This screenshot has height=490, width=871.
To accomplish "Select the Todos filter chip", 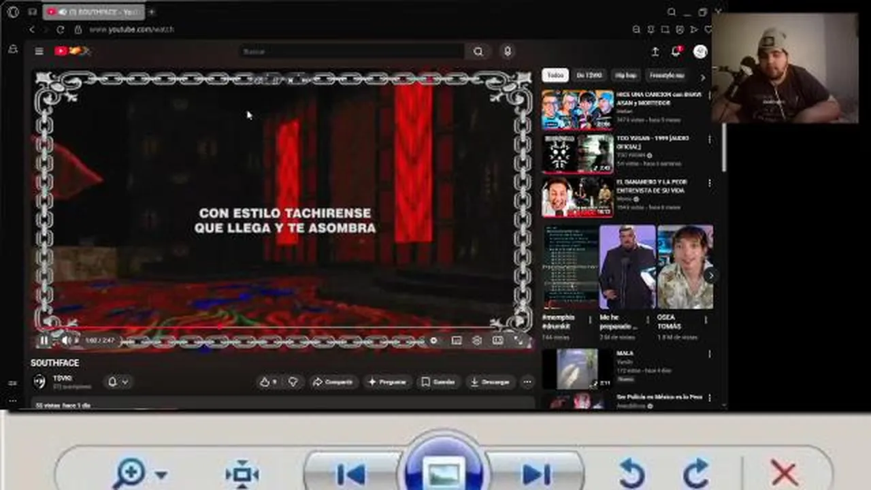I will (555, 76).
